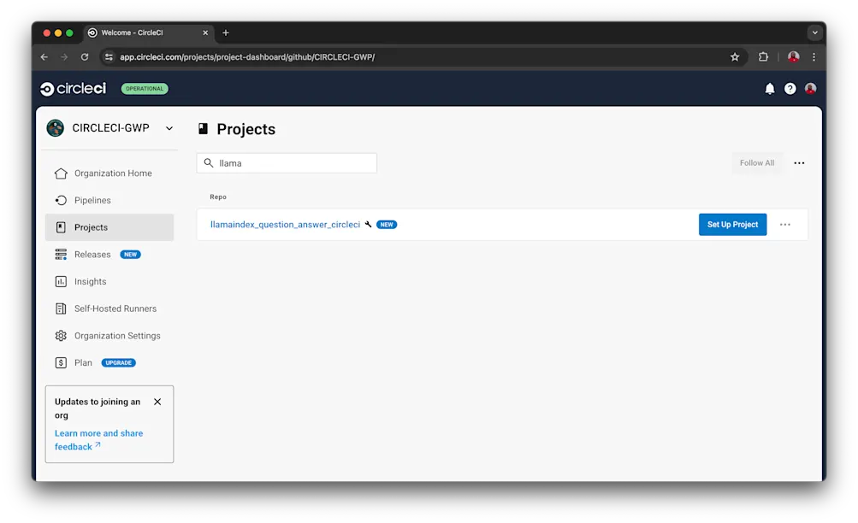This screenshot has height=523, width=858.
Task: Expand the CIRCLECI-GWP organization switcher
Action: 168,127
